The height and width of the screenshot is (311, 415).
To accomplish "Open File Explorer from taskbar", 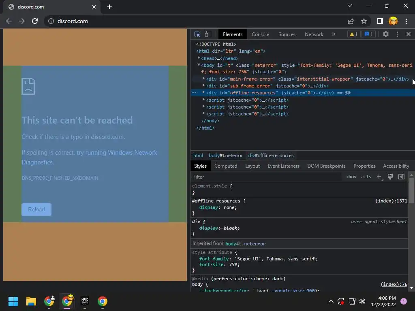I will point(31,301).
